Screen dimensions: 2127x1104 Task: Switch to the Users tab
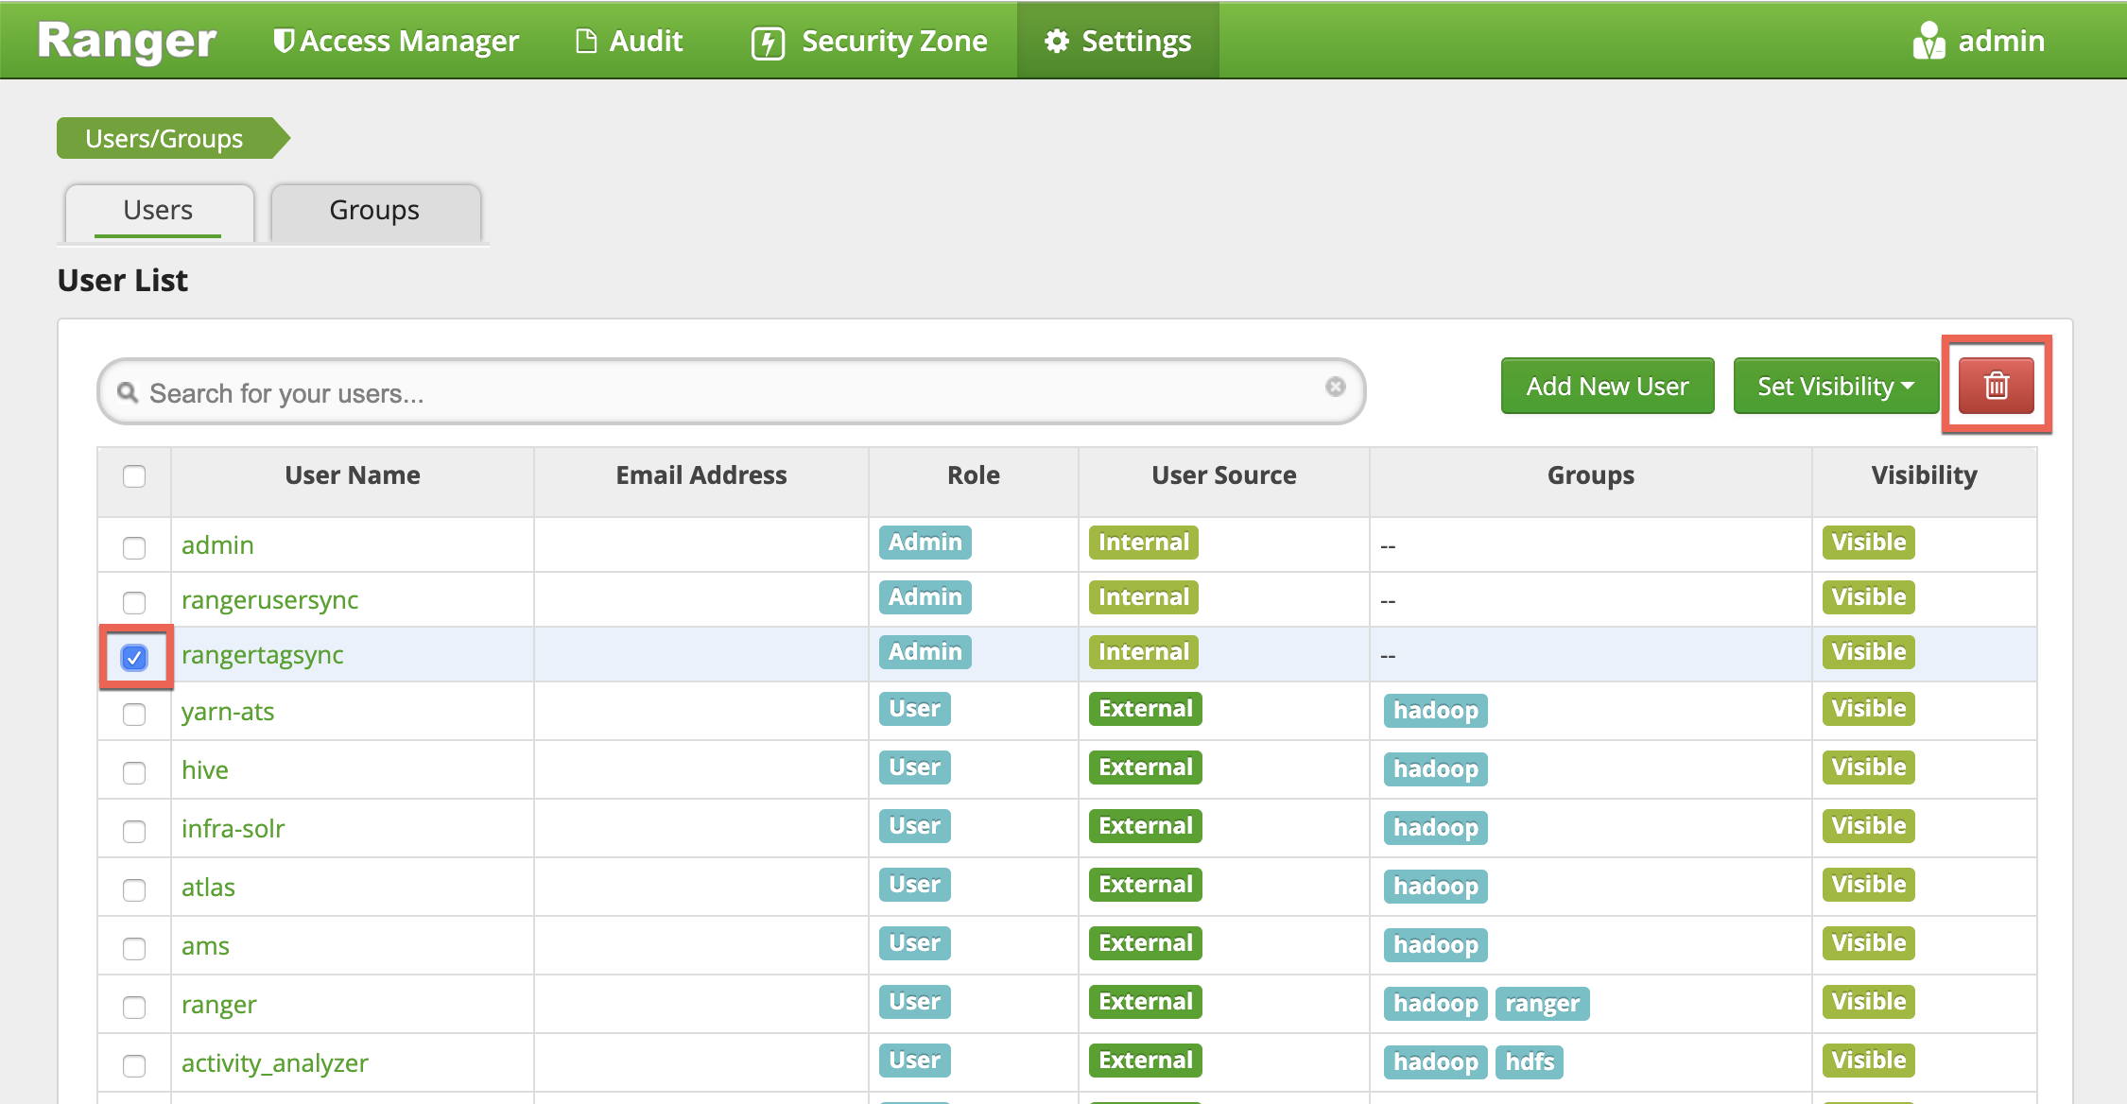[x=159, y=212]
